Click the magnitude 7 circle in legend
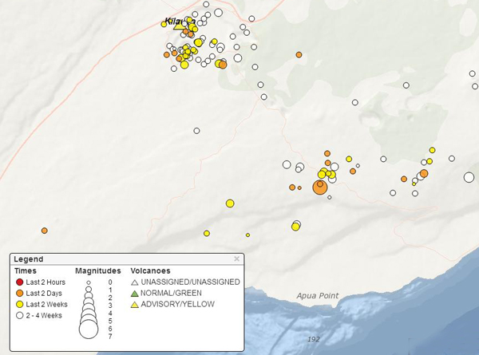The width and height of the screenshot is (479, 355). pyautogui.click(x=89, y=328)
